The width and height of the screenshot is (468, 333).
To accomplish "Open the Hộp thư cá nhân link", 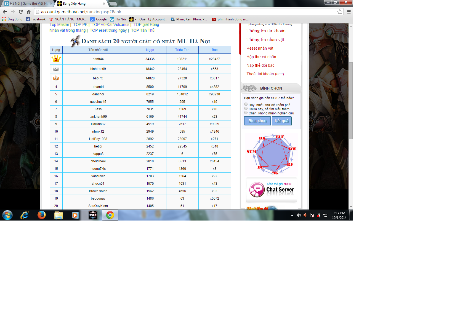I will [261, 57].
